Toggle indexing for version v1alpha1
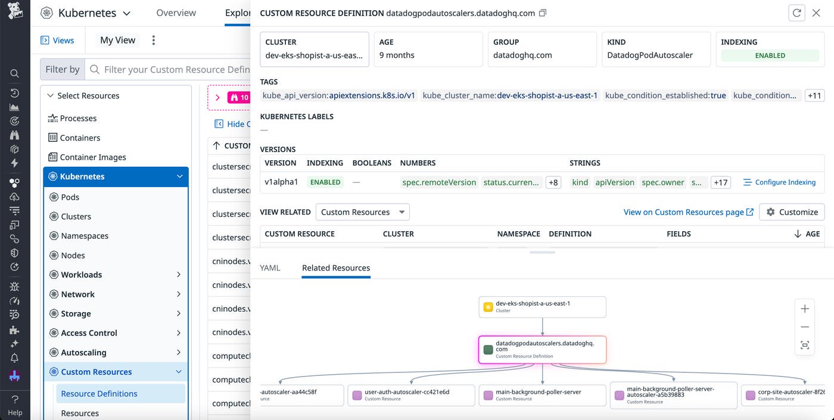This screenshot has height=420, width=834. 325,182
